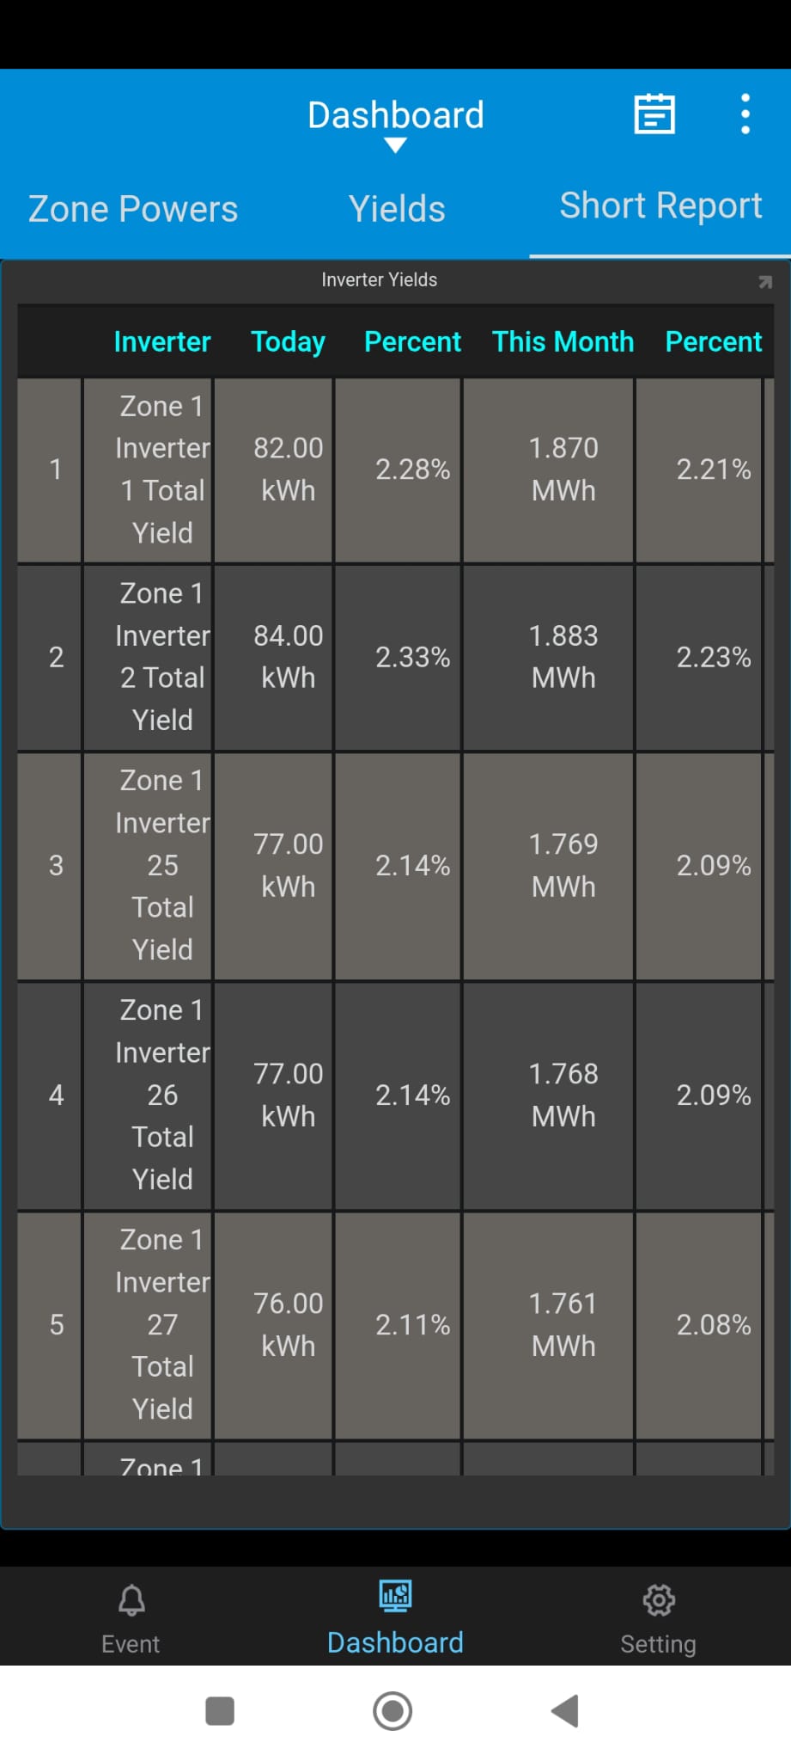The height and width of the screenshot is (1761, 791).
Task: Open the calendar report icon
Action: (x=654, y=114)
